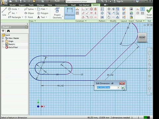Open the Model ribbon tab

click(x=13, y=5)
